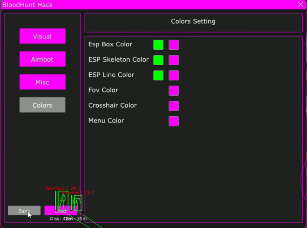The height and width of the screenshot is (228, 307).
Task: Click the ESP Line Color label
Action: pos(111,75)
